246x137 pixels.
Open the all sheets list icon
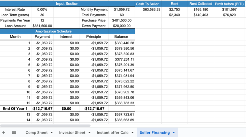tap(14, 133)
